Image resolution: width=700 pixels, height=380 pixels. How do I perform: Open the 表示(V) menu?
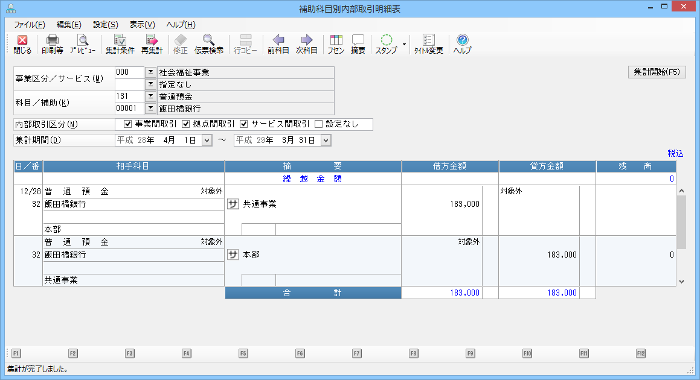[142, 25]
